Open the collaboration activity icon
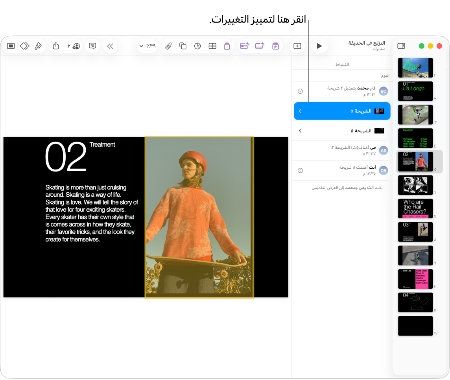 [x=74, y=46]
